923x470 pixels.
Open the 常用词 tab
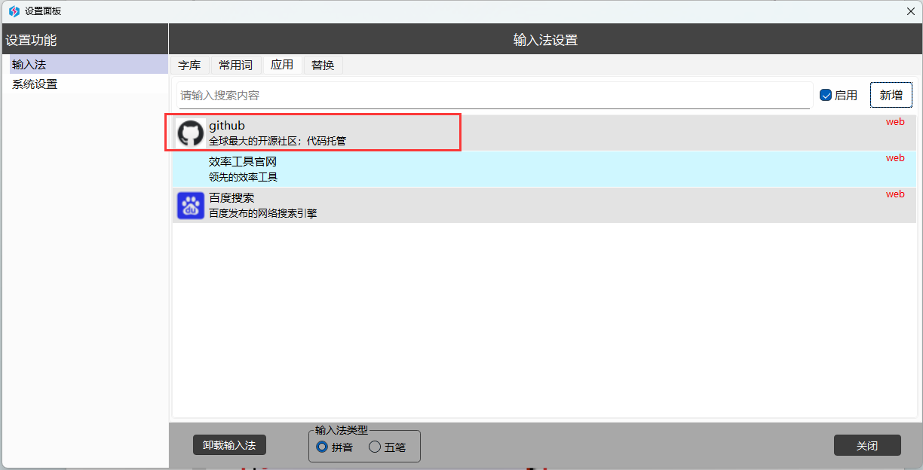click(235, 66)
